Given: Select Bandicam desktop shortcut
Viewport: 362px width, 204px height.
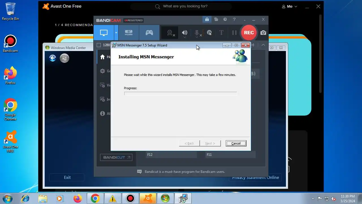Looking at the screenshot, I should point(10,44).
